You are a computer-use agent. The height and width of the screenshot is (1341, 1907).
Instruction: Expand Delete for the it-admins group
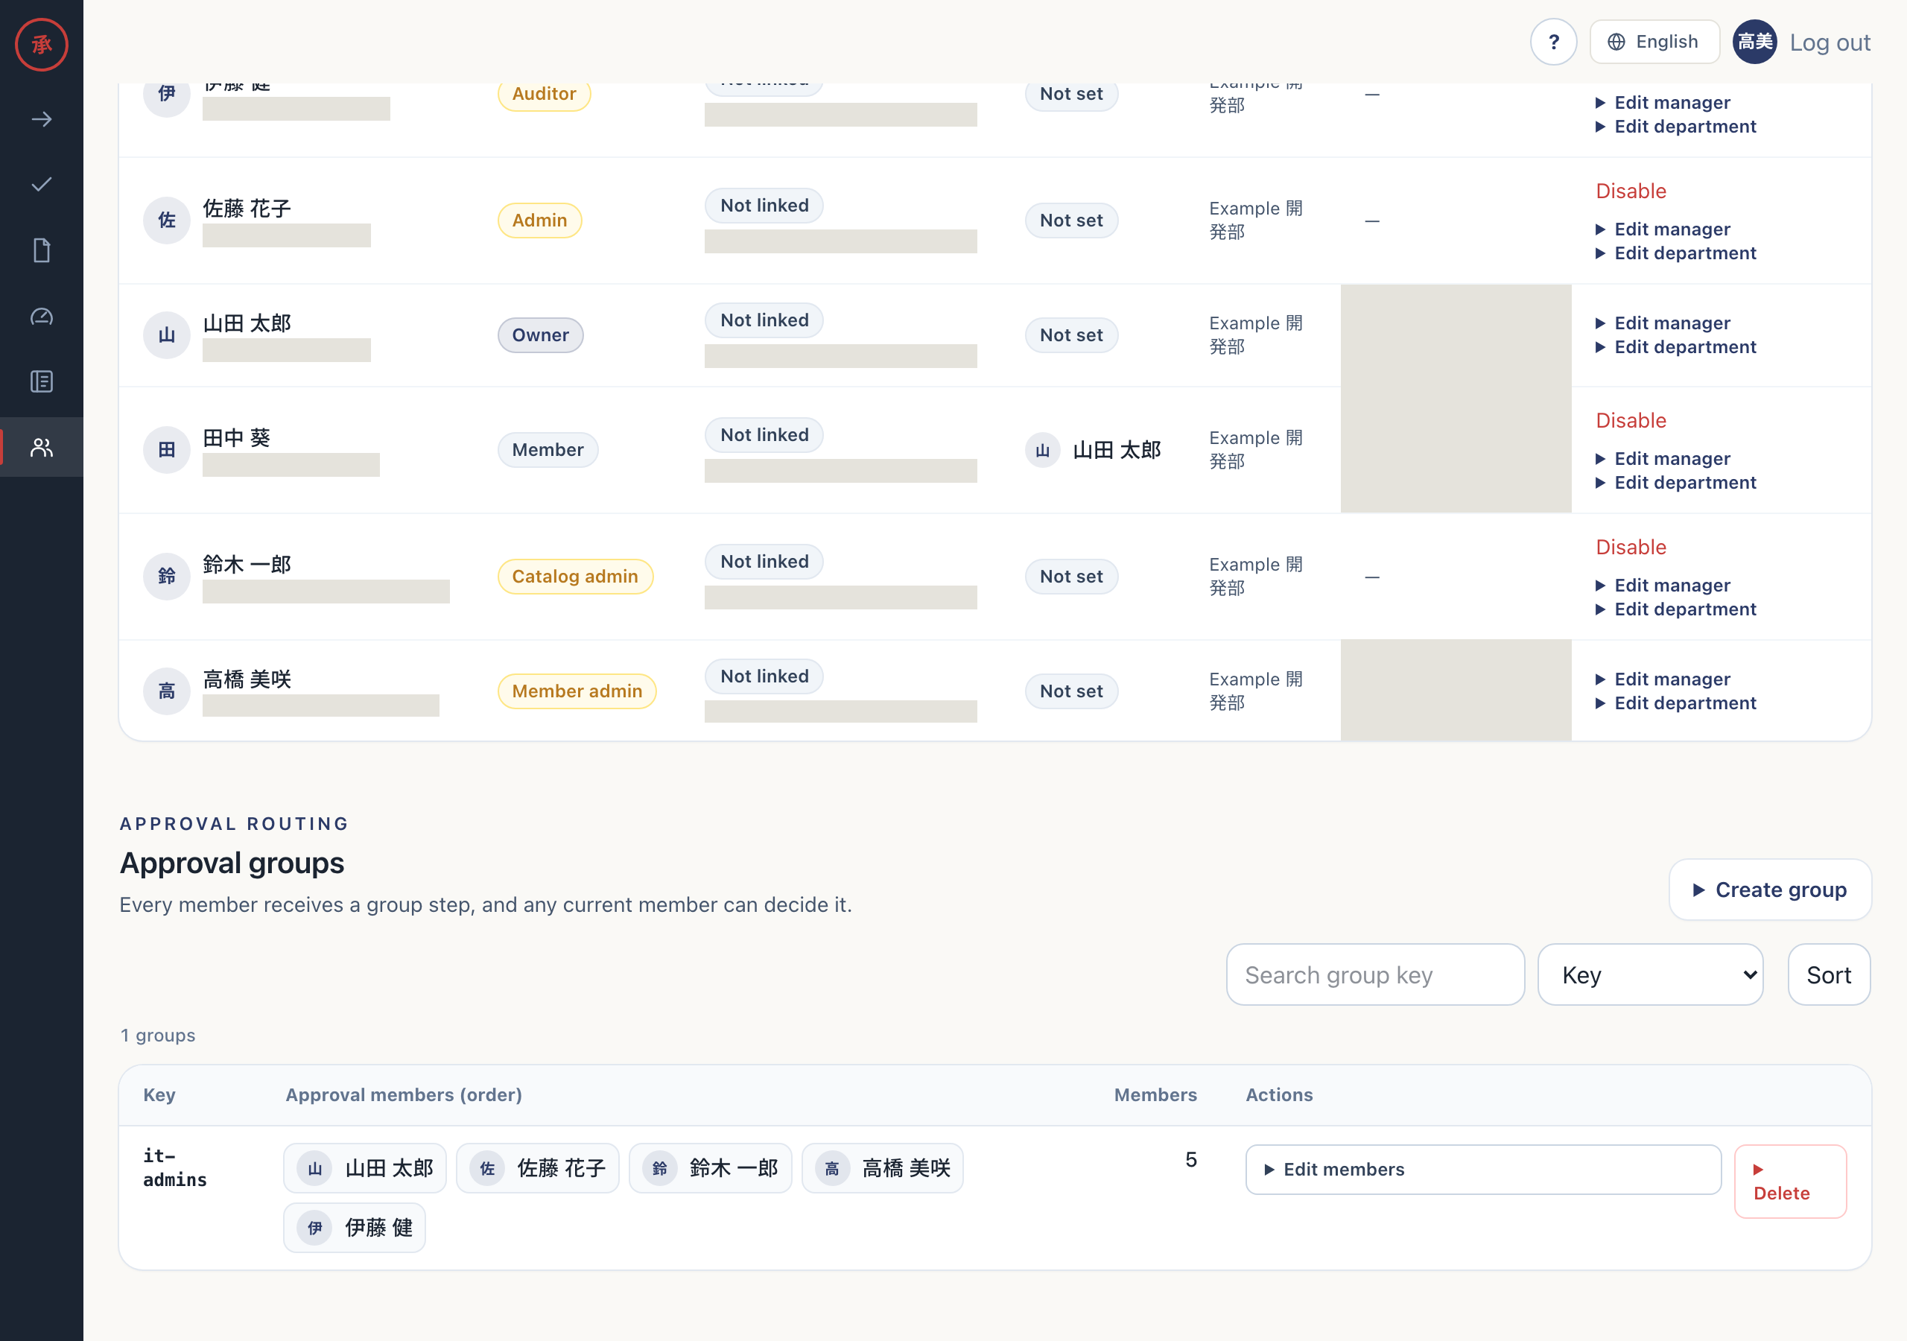[1790, 1181]
